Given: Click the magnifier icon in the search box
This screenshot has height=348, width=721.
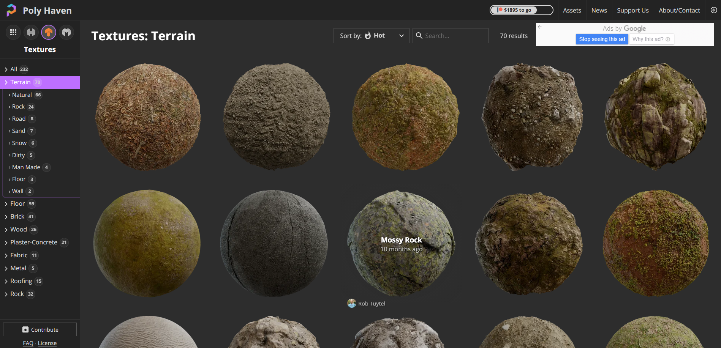Looking at the screenshot, I should pos(419,36).
